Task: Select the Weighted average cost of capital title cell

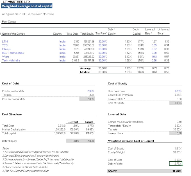Action: [x=27, y=6]
